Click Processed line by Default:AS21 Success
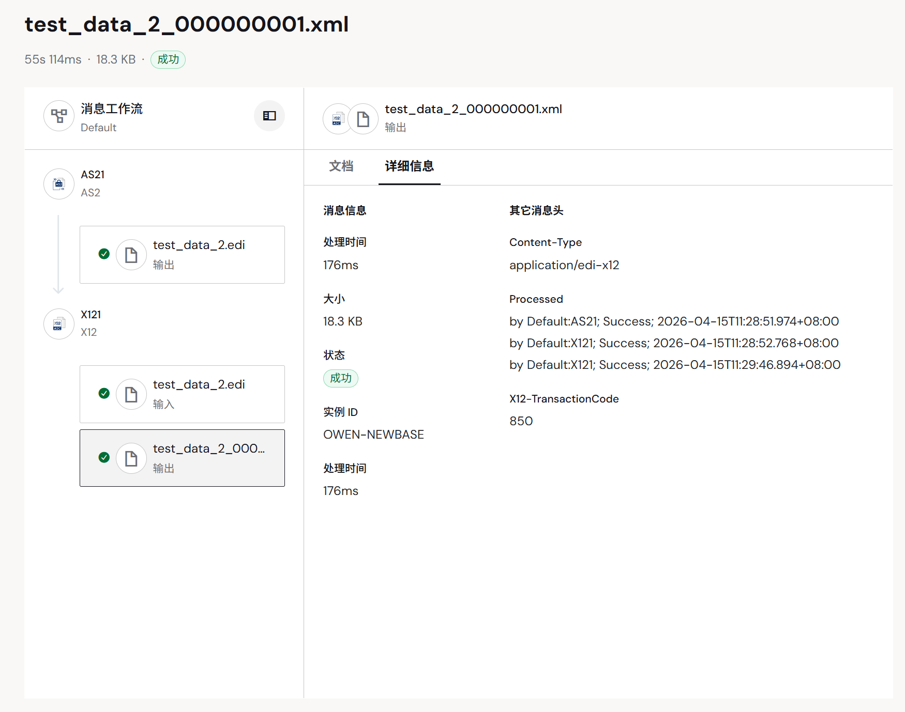This screenshot has width=905, height=712. tap(674, 321)
